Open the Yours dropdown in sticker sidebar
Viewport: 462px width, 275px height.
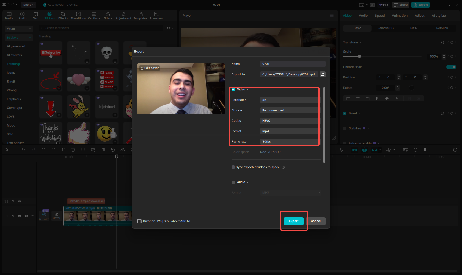pos(19,29)
